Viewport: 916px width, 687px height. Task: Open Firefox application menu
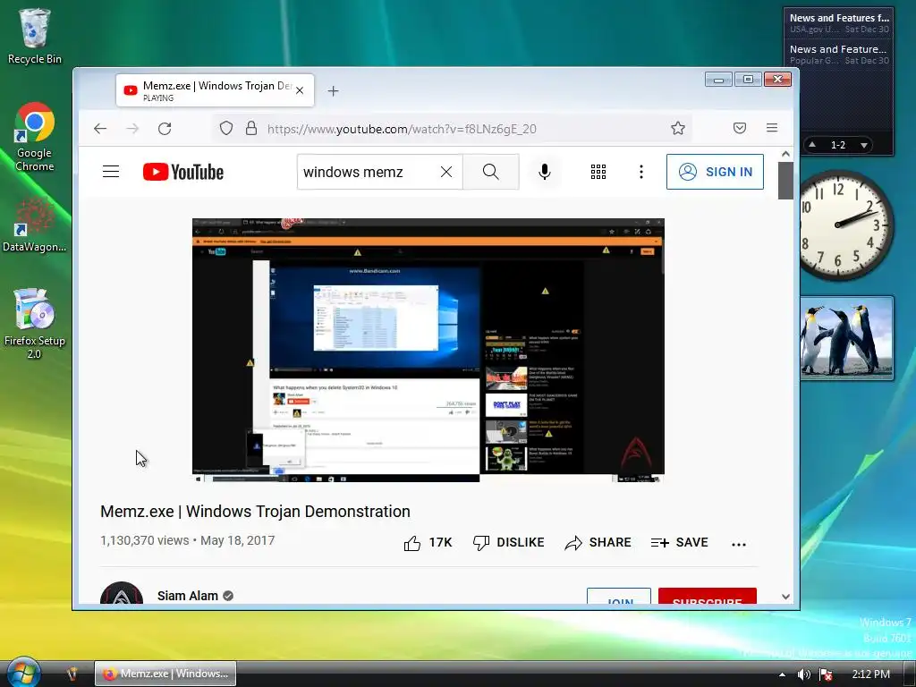pyautogui.click(x=772, y=128)
